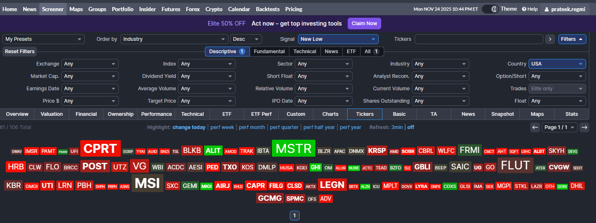Screen dimensions: 596x223
Task: Open the Maps menu item
Action: (x=76, y=9)
